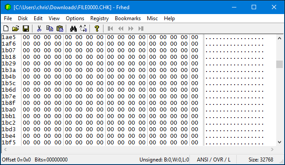Click the Replace A-to-B toolbar icon
This screenshot has width=285, height=165.
83,29
